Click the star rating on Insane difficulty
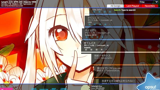This screenshot has width=160, height=90. pos(96,50)
